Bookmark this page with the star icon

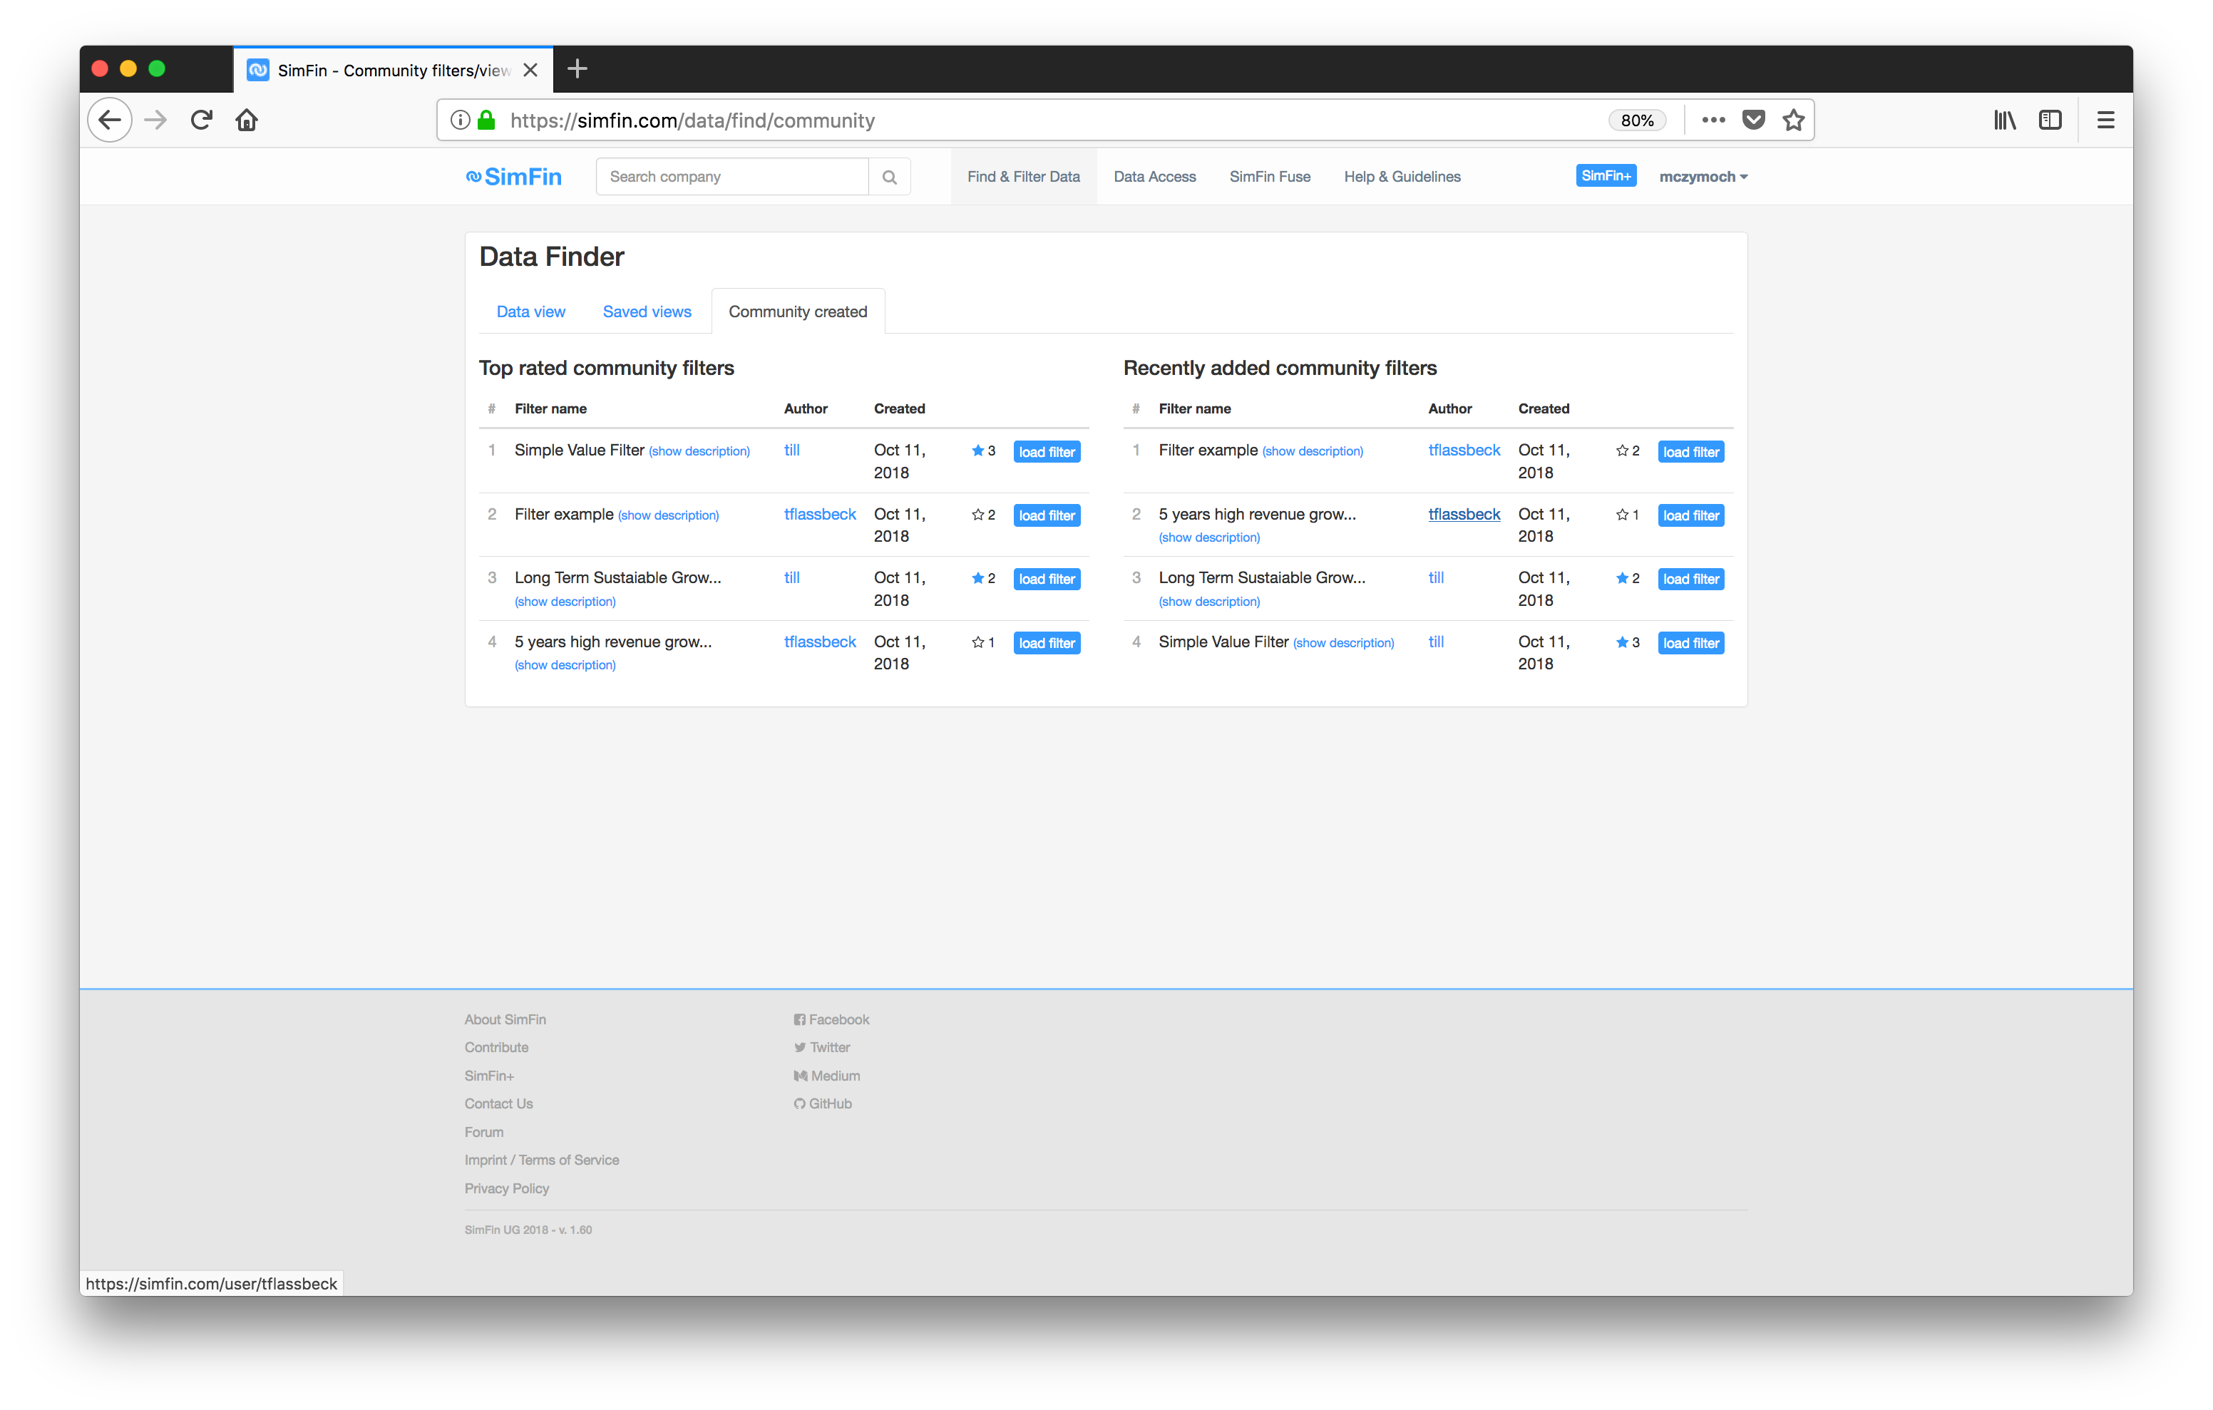click(1793, 120)
